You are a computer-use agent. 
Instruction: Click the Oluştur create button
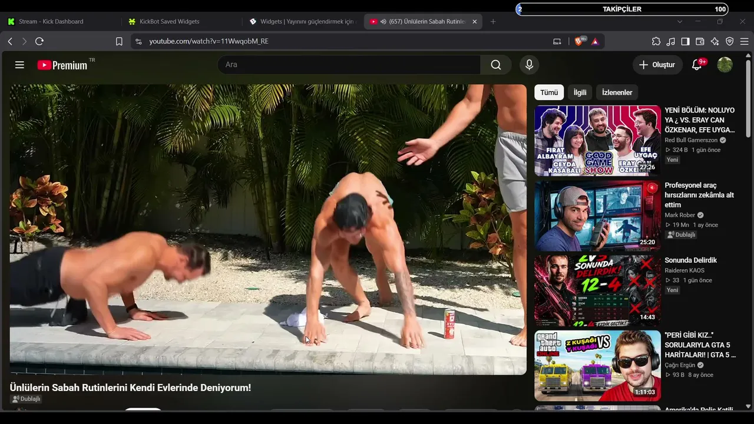(657, 65)
